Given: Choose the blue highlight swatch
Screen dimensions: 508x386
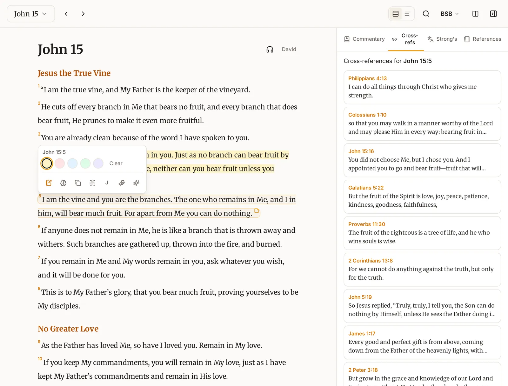Looking at the screenshot, I should (72, 163).
